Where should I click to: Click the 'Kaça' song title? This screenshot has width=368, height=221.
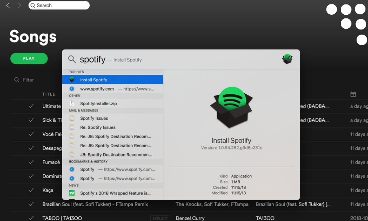(47, 190)
